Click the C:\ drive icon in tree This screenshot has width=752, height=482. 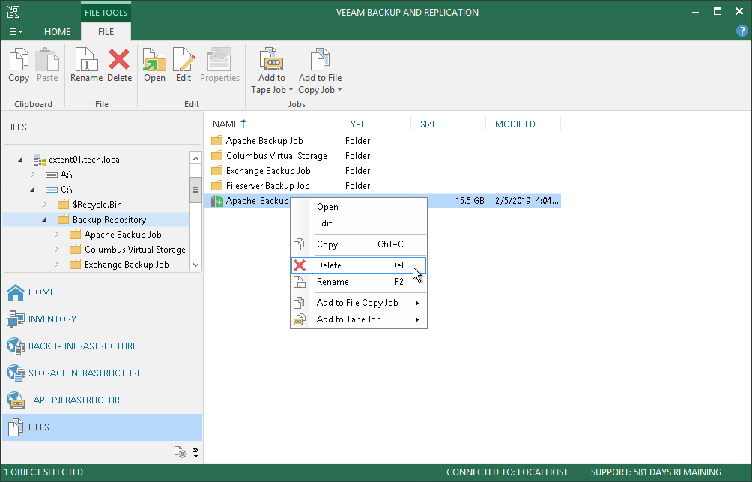click(x=52, y=190)
